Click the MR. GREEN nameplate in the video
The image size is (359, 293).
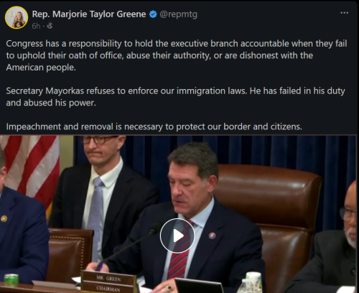click(108, 278)
